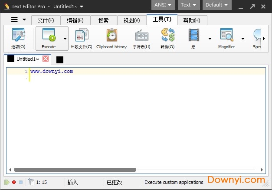The image size is (272, 190).
Task: Expand the Macro dropdown arrow
Action: tap(210, 39)
